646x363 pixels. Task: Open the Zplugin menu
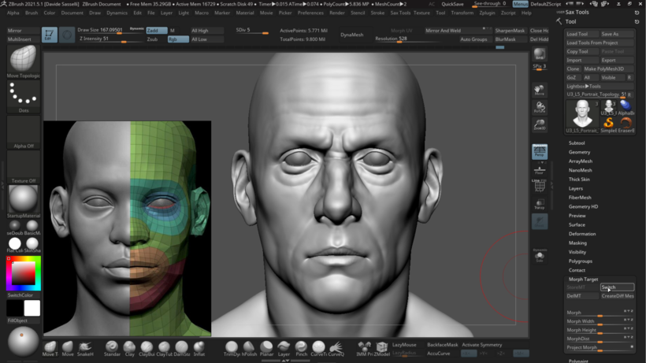click(x=487, y=13)
